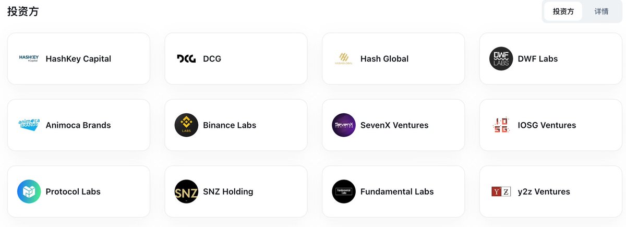Open the HashKey Capital investor name link
Viewport: 626px width, 227px height.
tap(78, 59)
